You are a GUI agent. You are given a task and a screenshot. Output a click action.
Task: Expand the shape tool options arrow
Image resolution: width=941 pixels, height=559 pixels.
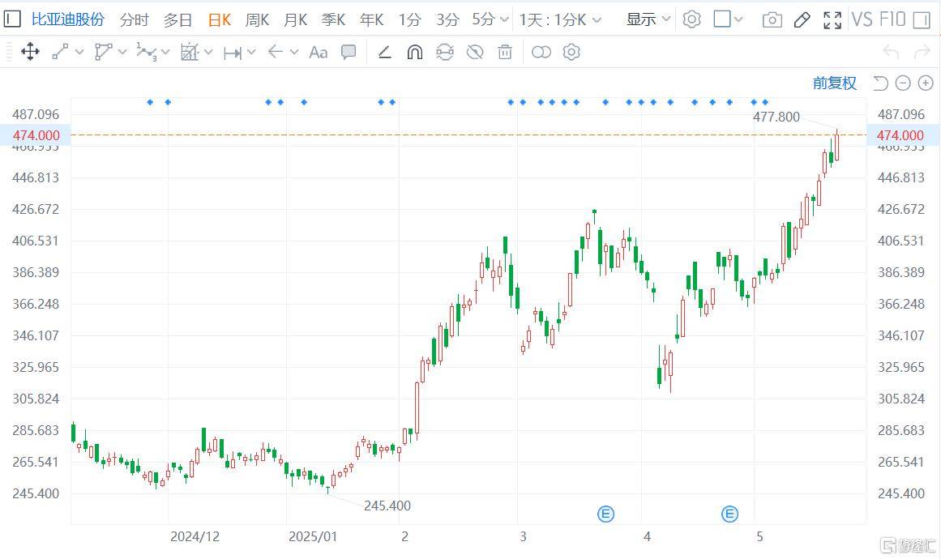pos(122,52)
